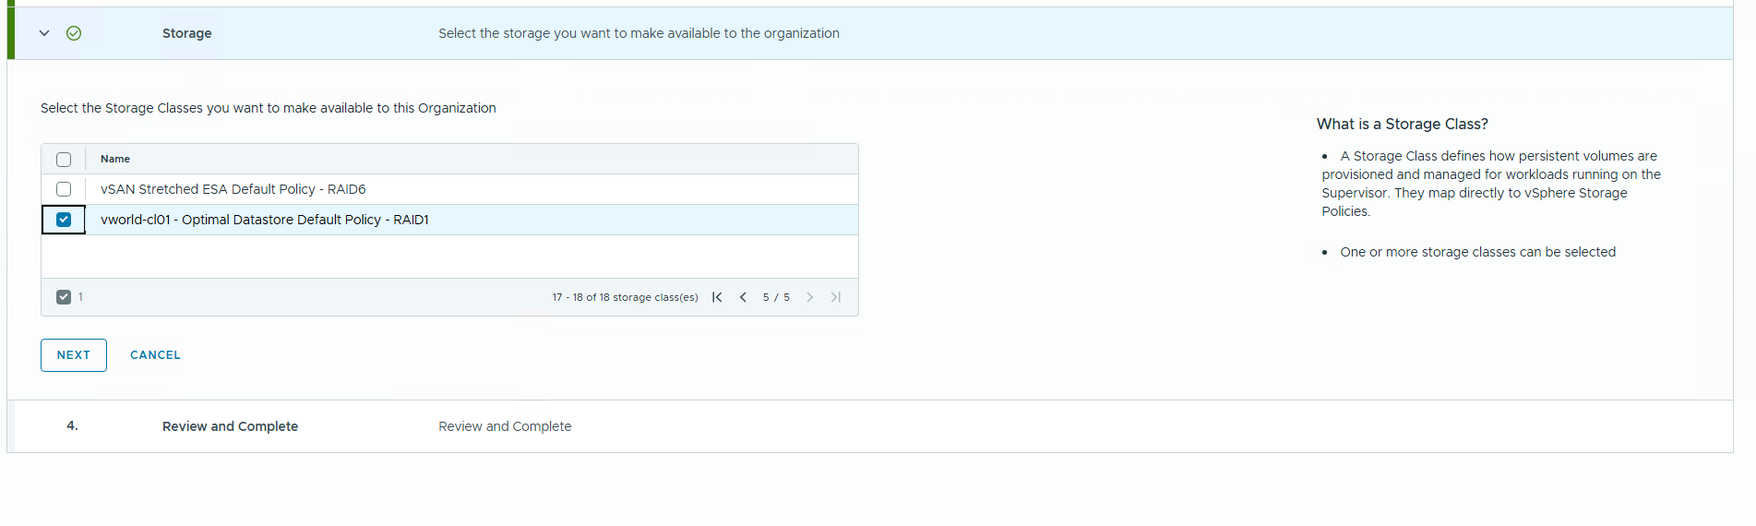Check the vSAN Stretched ESA RAID6 checkbox
Screen dimensions: 1756x526
pos(64,189)
